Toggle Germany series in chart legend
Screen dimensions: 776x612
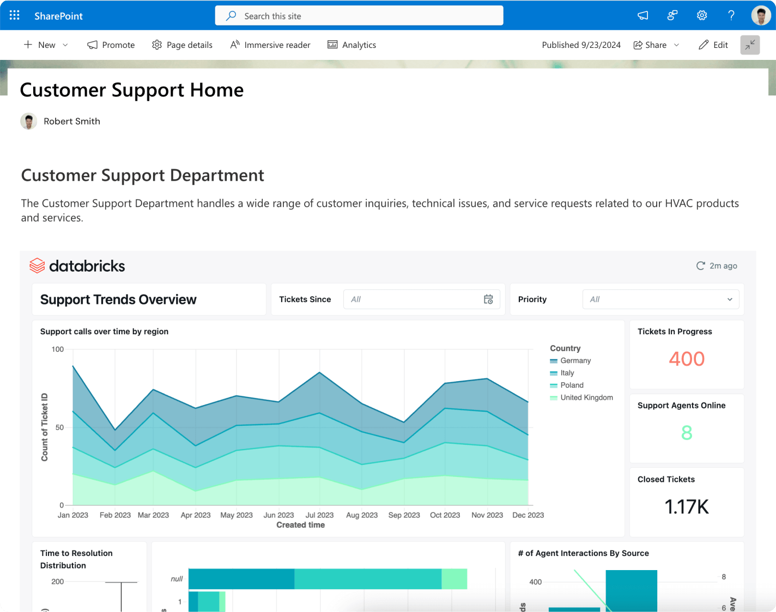575,360
